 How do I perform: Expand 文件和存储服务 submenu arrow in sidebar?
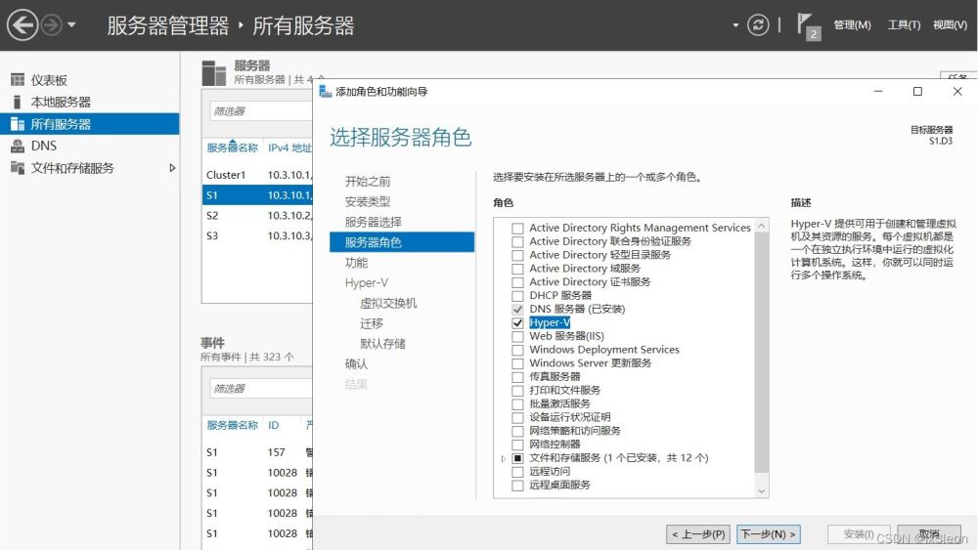tap(172, 168)
